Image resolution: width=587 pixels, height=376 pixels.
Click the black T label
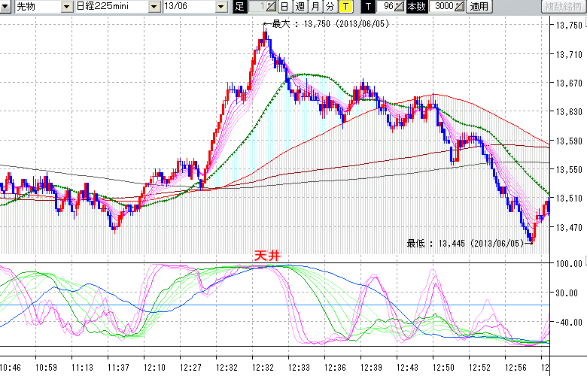click(368, 7)
